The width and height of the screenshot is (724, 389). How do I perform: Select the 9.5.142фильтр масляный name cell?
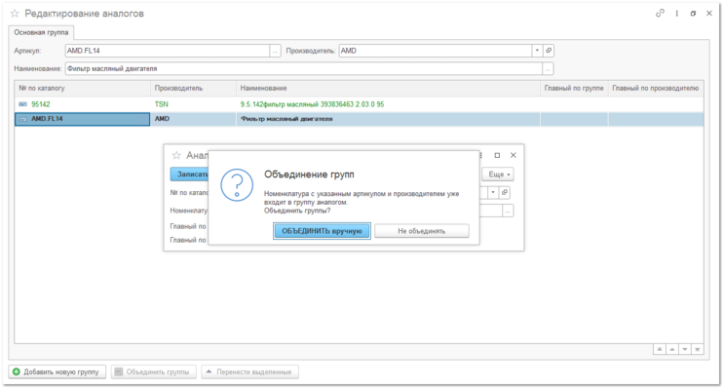[388, 104]
